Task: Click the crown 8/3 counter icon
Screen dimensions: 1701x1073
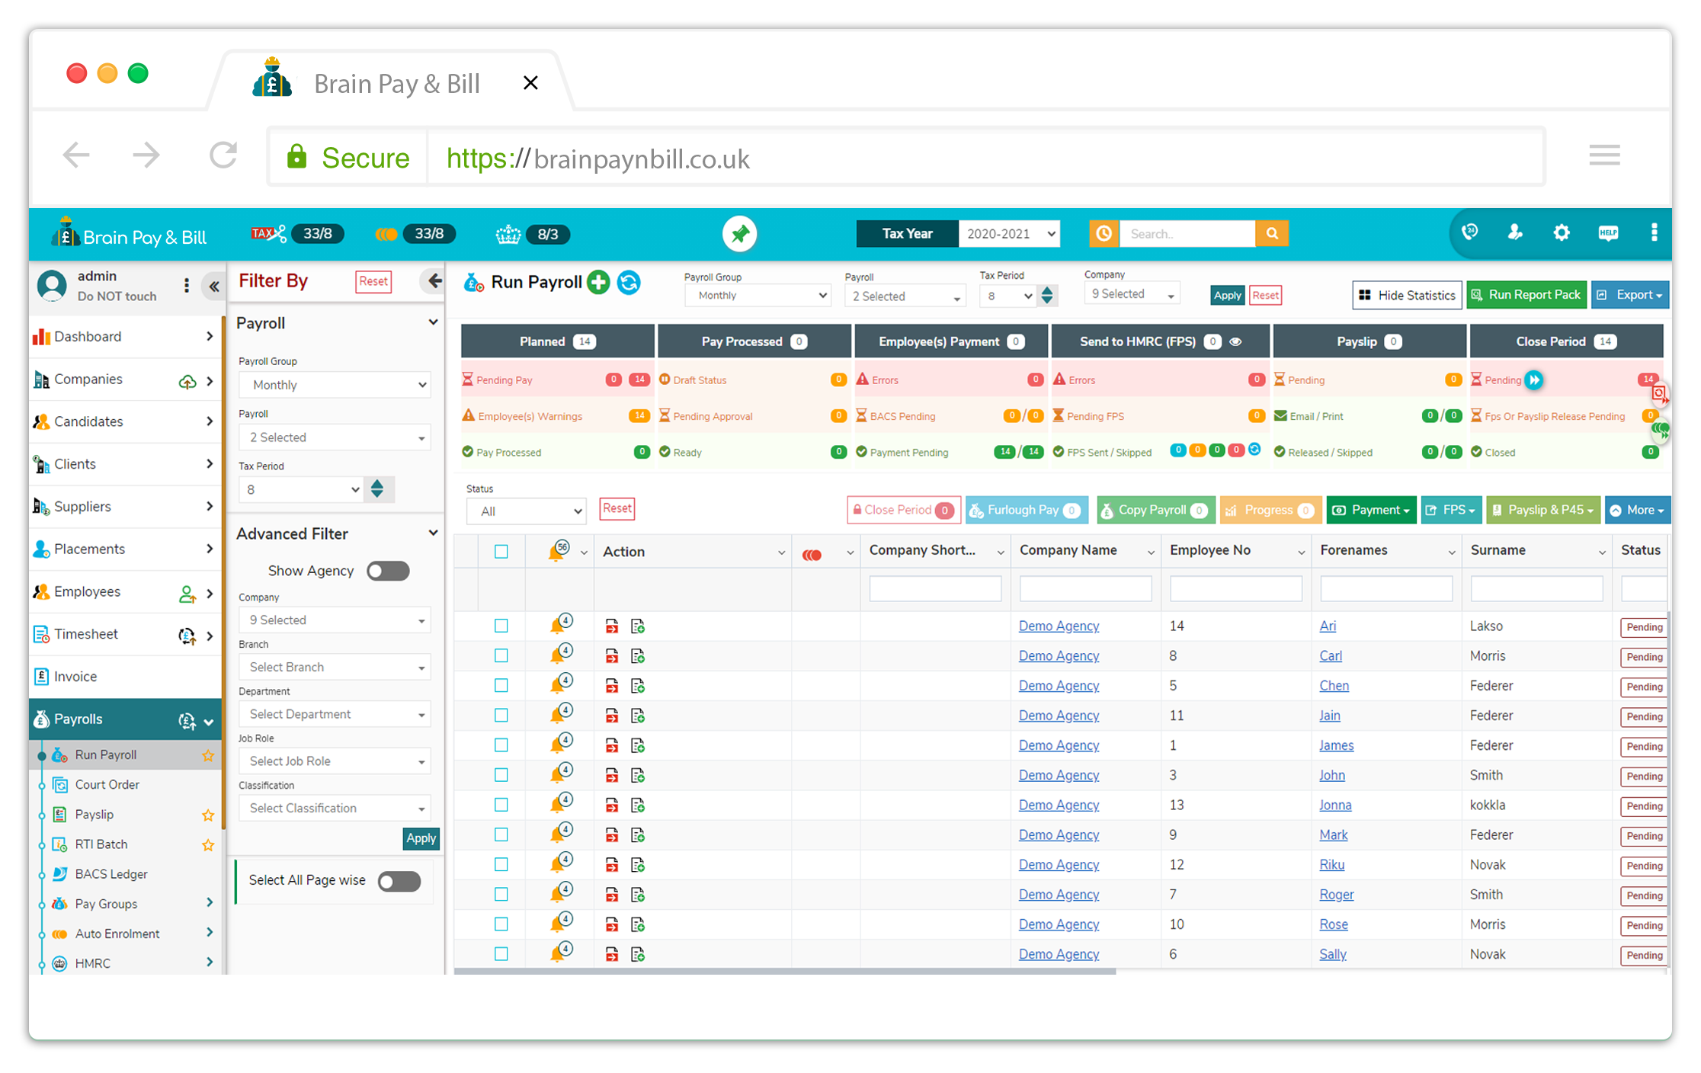Action: (x=508, y=234)
